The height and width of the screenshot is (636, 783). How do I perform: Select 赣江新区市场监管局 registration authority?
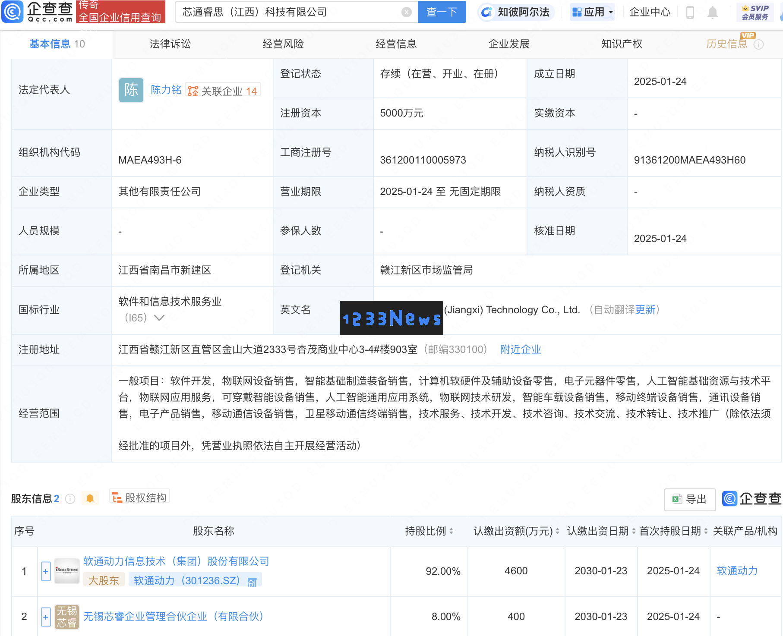tap(426, 270)
